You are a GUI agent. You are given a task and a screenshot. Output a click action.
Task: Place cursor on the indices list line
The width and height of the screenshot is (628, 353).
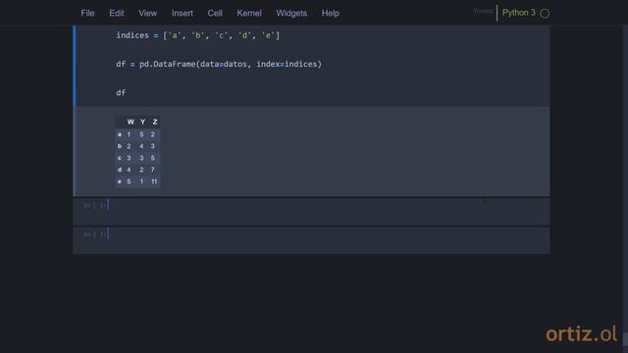pyautogui.click(x=198, y=35)
